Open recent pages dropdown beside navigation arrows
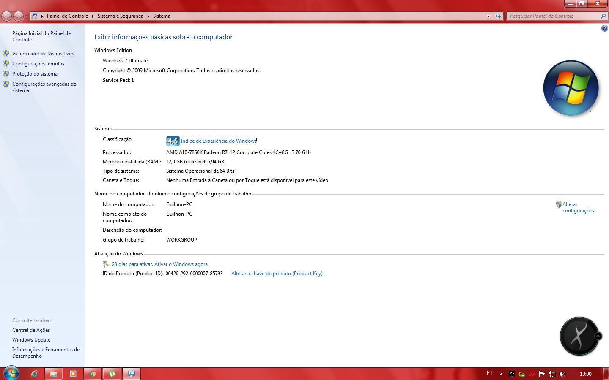609x380 pixels. [27, 16]
